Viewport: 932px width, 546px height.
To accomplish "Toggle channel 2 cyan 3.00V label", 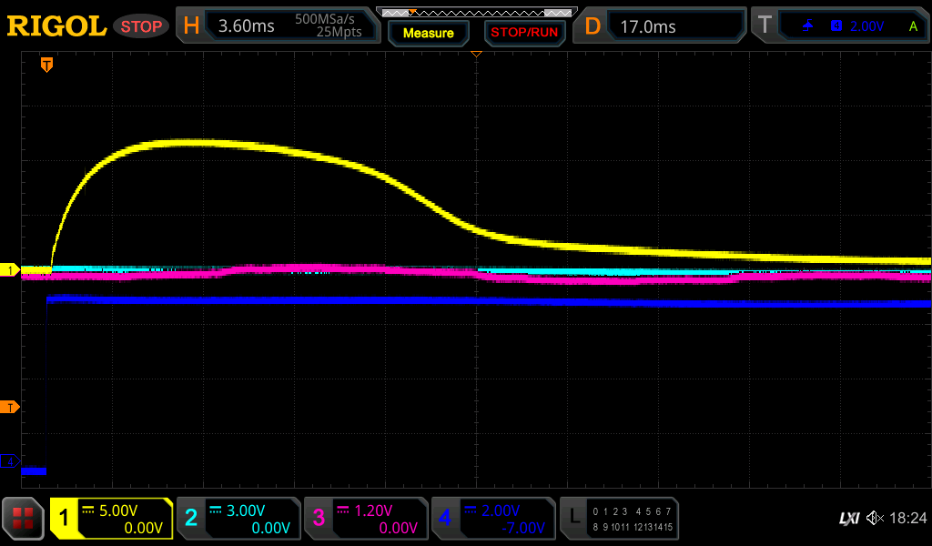I will [238, 519].
